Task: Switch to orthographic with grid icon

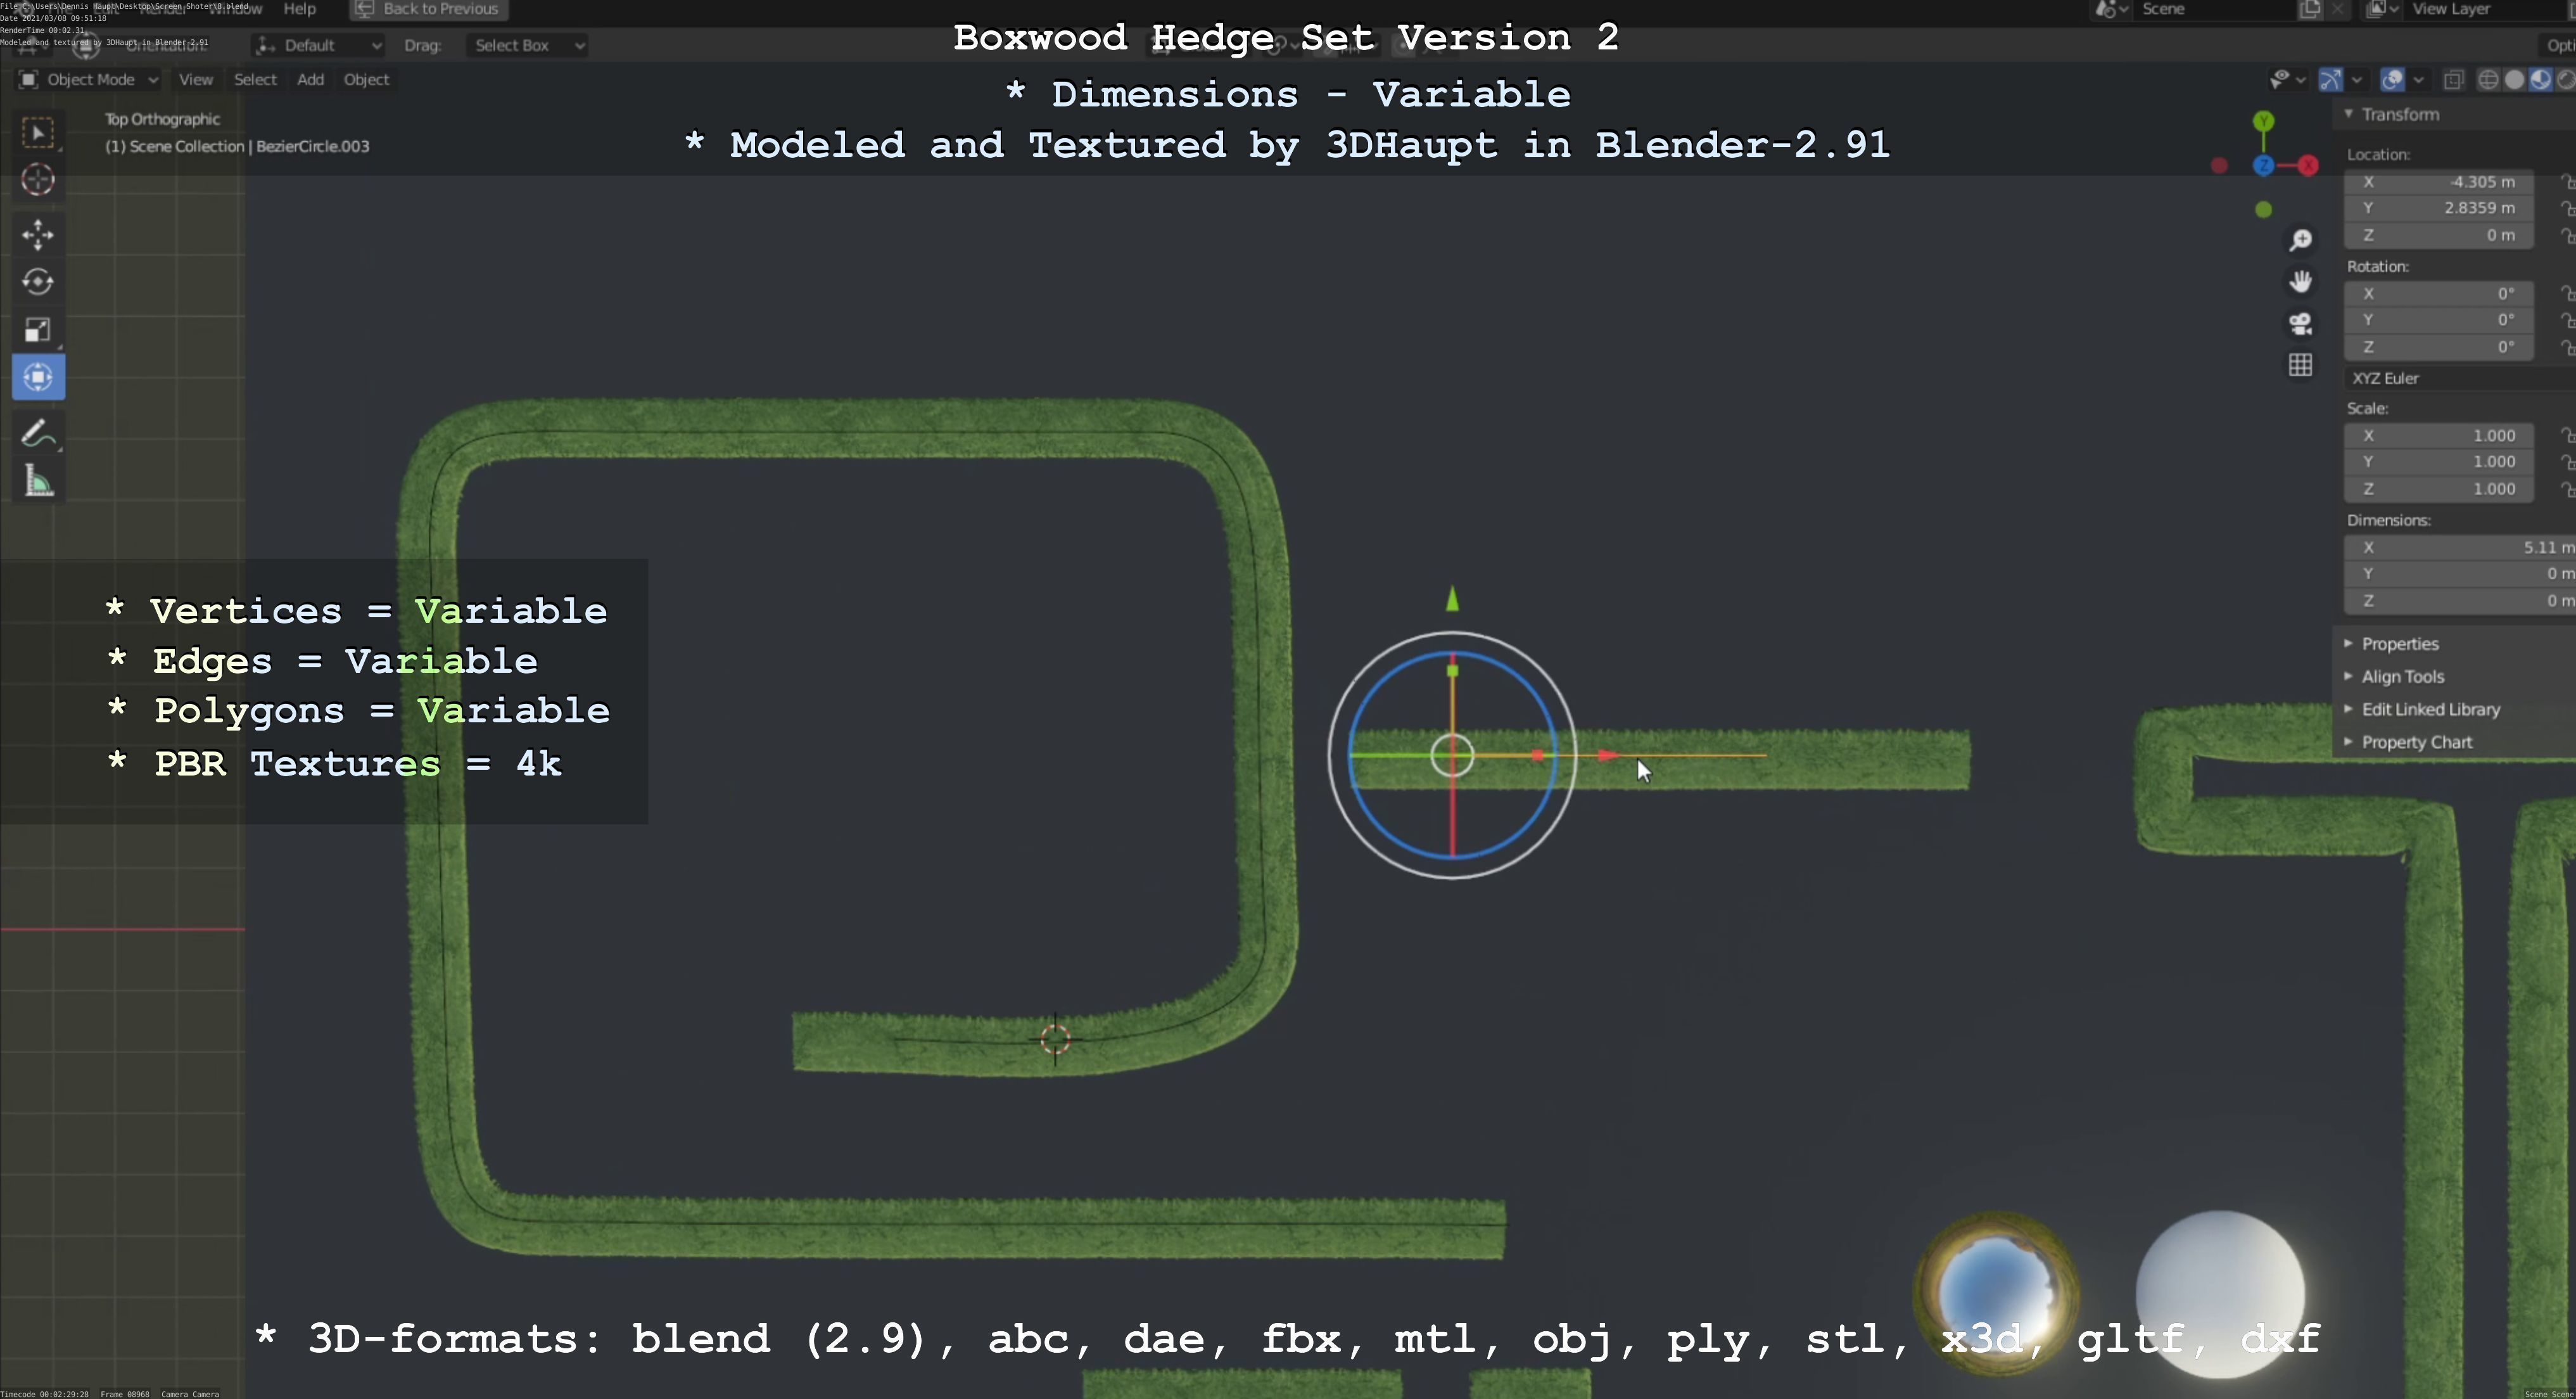Action: coord(2301,365)
